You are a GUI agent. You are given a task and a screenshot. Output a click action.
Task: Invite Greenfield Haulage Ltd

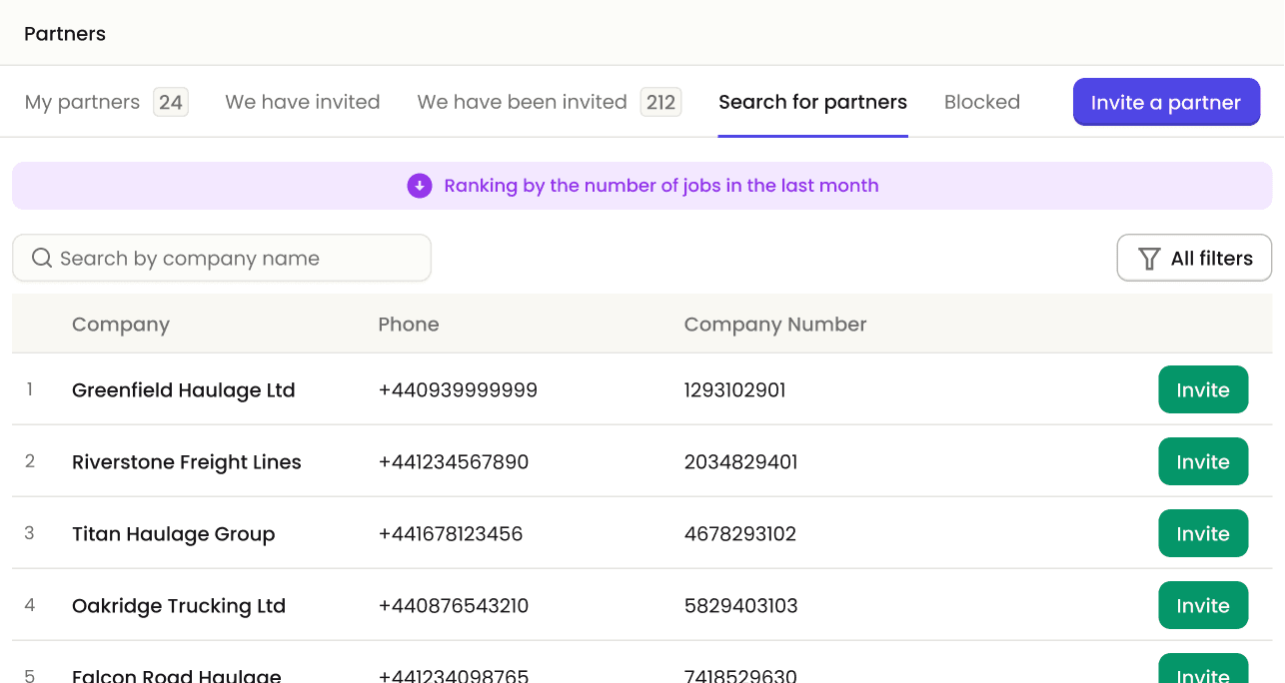click(1203, 389)
